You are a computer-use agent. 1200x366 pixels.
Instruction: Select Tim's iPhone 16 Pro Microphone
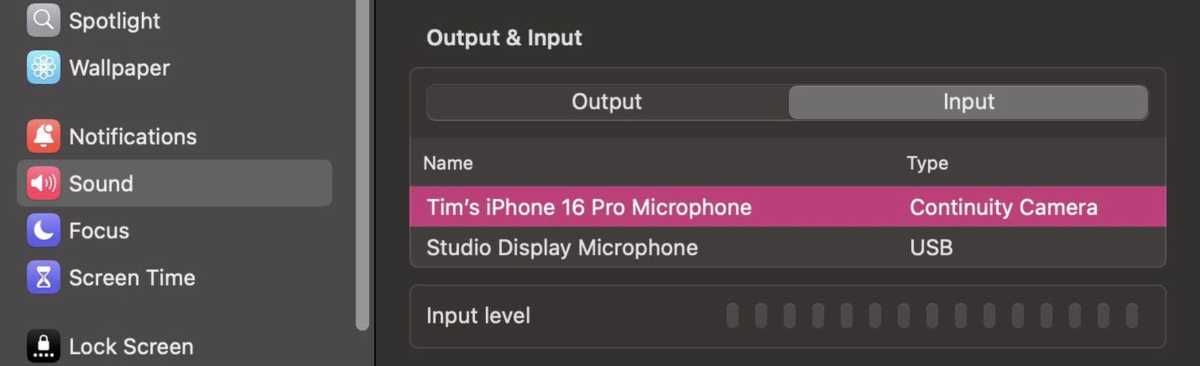[x=589, y=207]
